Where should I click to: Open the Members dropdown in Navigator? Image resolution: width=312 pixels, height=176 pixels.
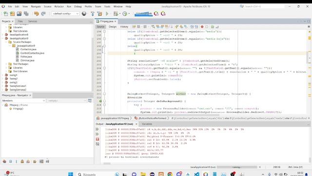click(24, 101)
